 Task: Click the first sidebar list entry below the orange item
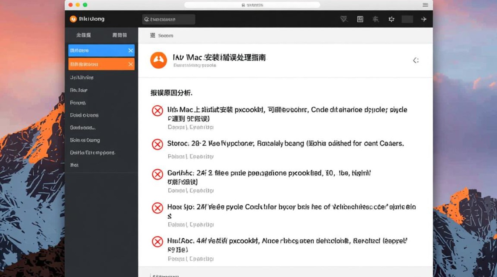pyautogui.click(x=82, y=78)
